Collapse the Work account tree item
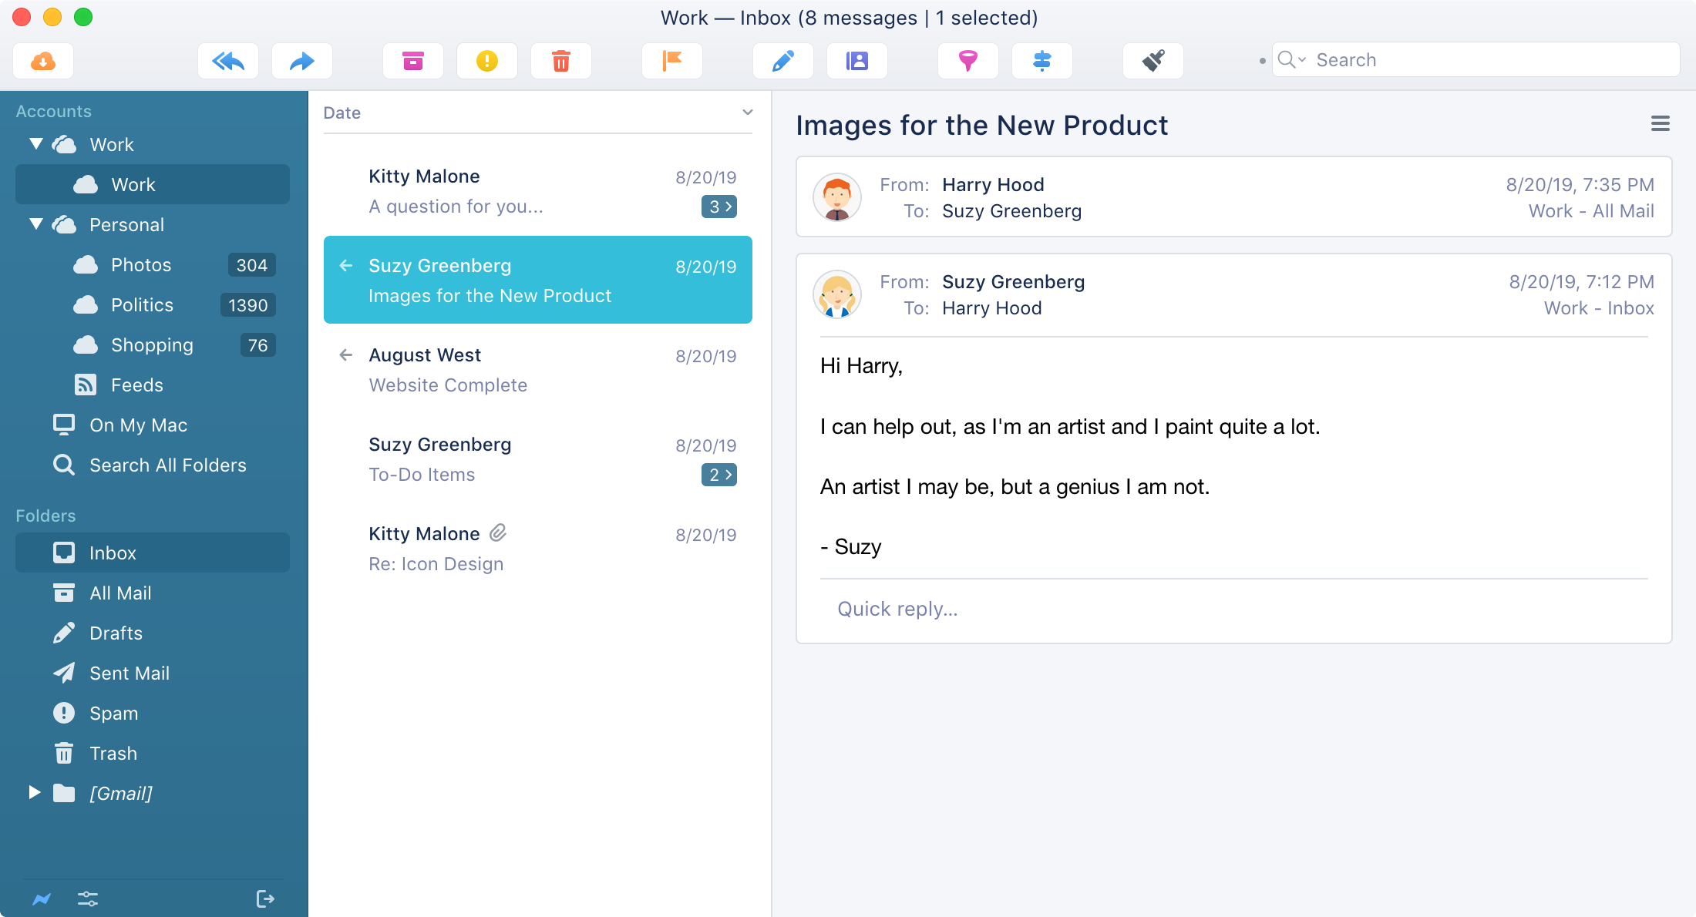The width and height of the screenshot is (1696, 917). [34, 145]
